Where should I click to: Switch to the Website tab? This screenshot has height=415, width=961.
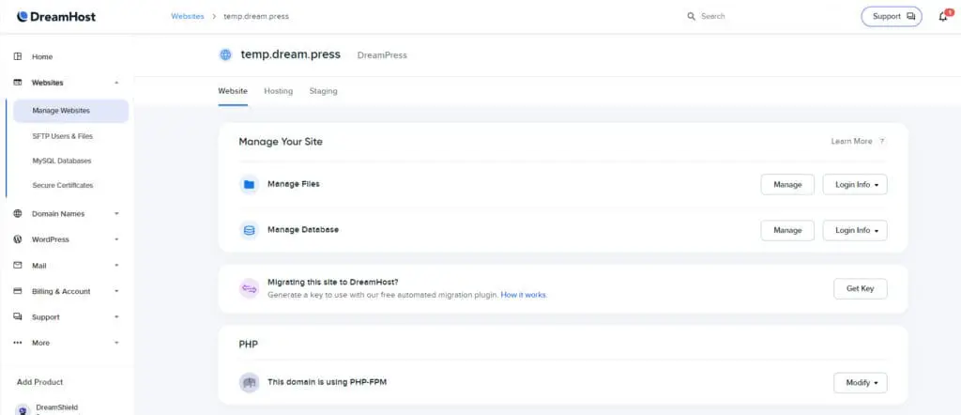[233, 91]
